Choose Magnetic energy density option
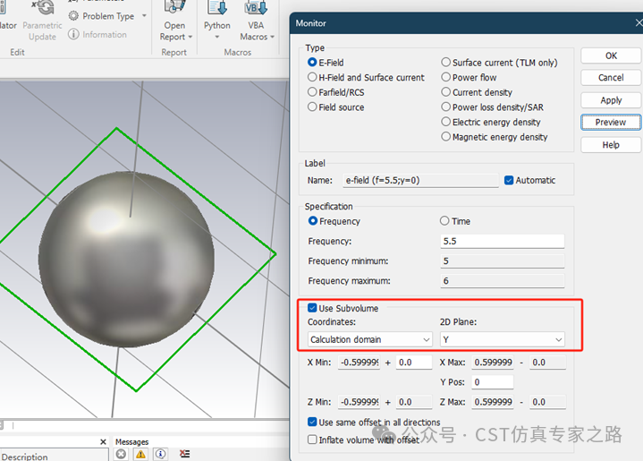 (445, 136)
